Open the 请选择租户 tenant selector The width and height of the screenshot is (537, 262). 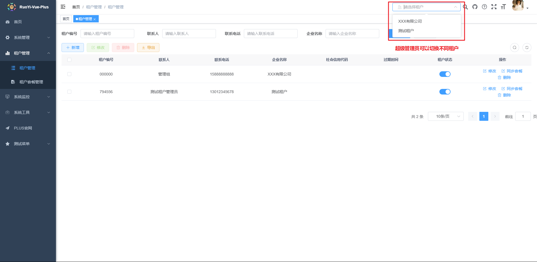[426, 7]
